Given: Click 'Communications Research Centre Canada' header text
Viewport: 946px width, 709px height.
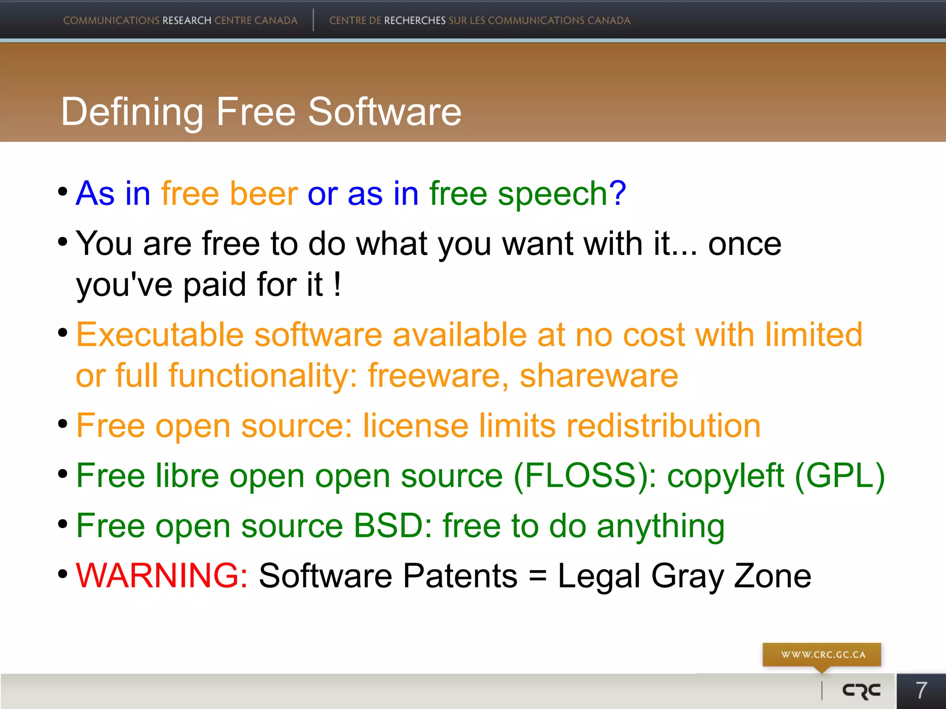Looking at the screenshot, I should click(180, 20).
